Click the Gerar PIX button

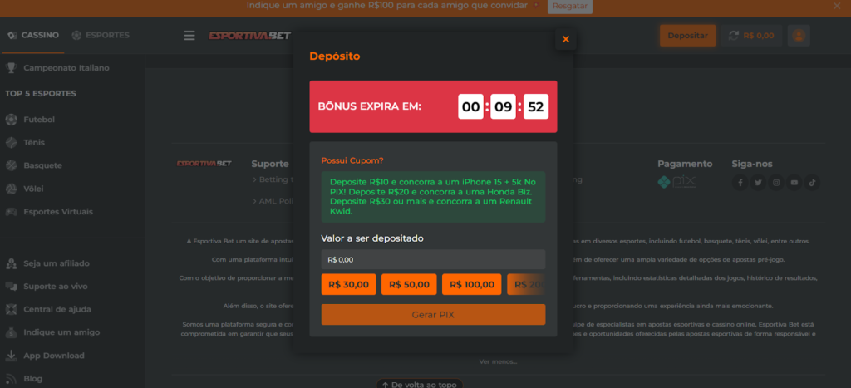pos(433,315)
